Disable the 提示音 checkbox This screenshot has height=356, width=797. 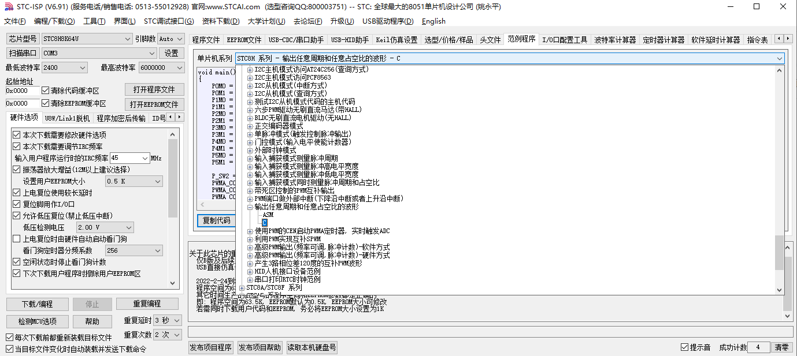[684, 347]
